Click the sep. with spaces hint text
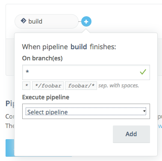Image resolution: width=162 pixels, height=161 pixels. 118,86
